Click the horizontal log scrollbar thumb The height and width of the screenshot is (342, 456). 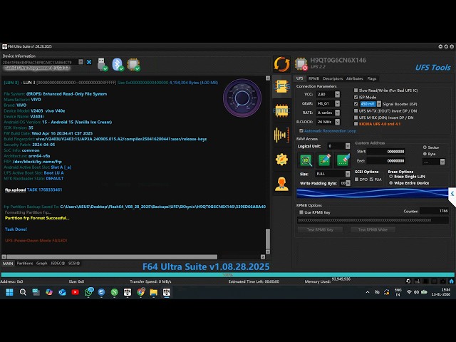[112, 256]
